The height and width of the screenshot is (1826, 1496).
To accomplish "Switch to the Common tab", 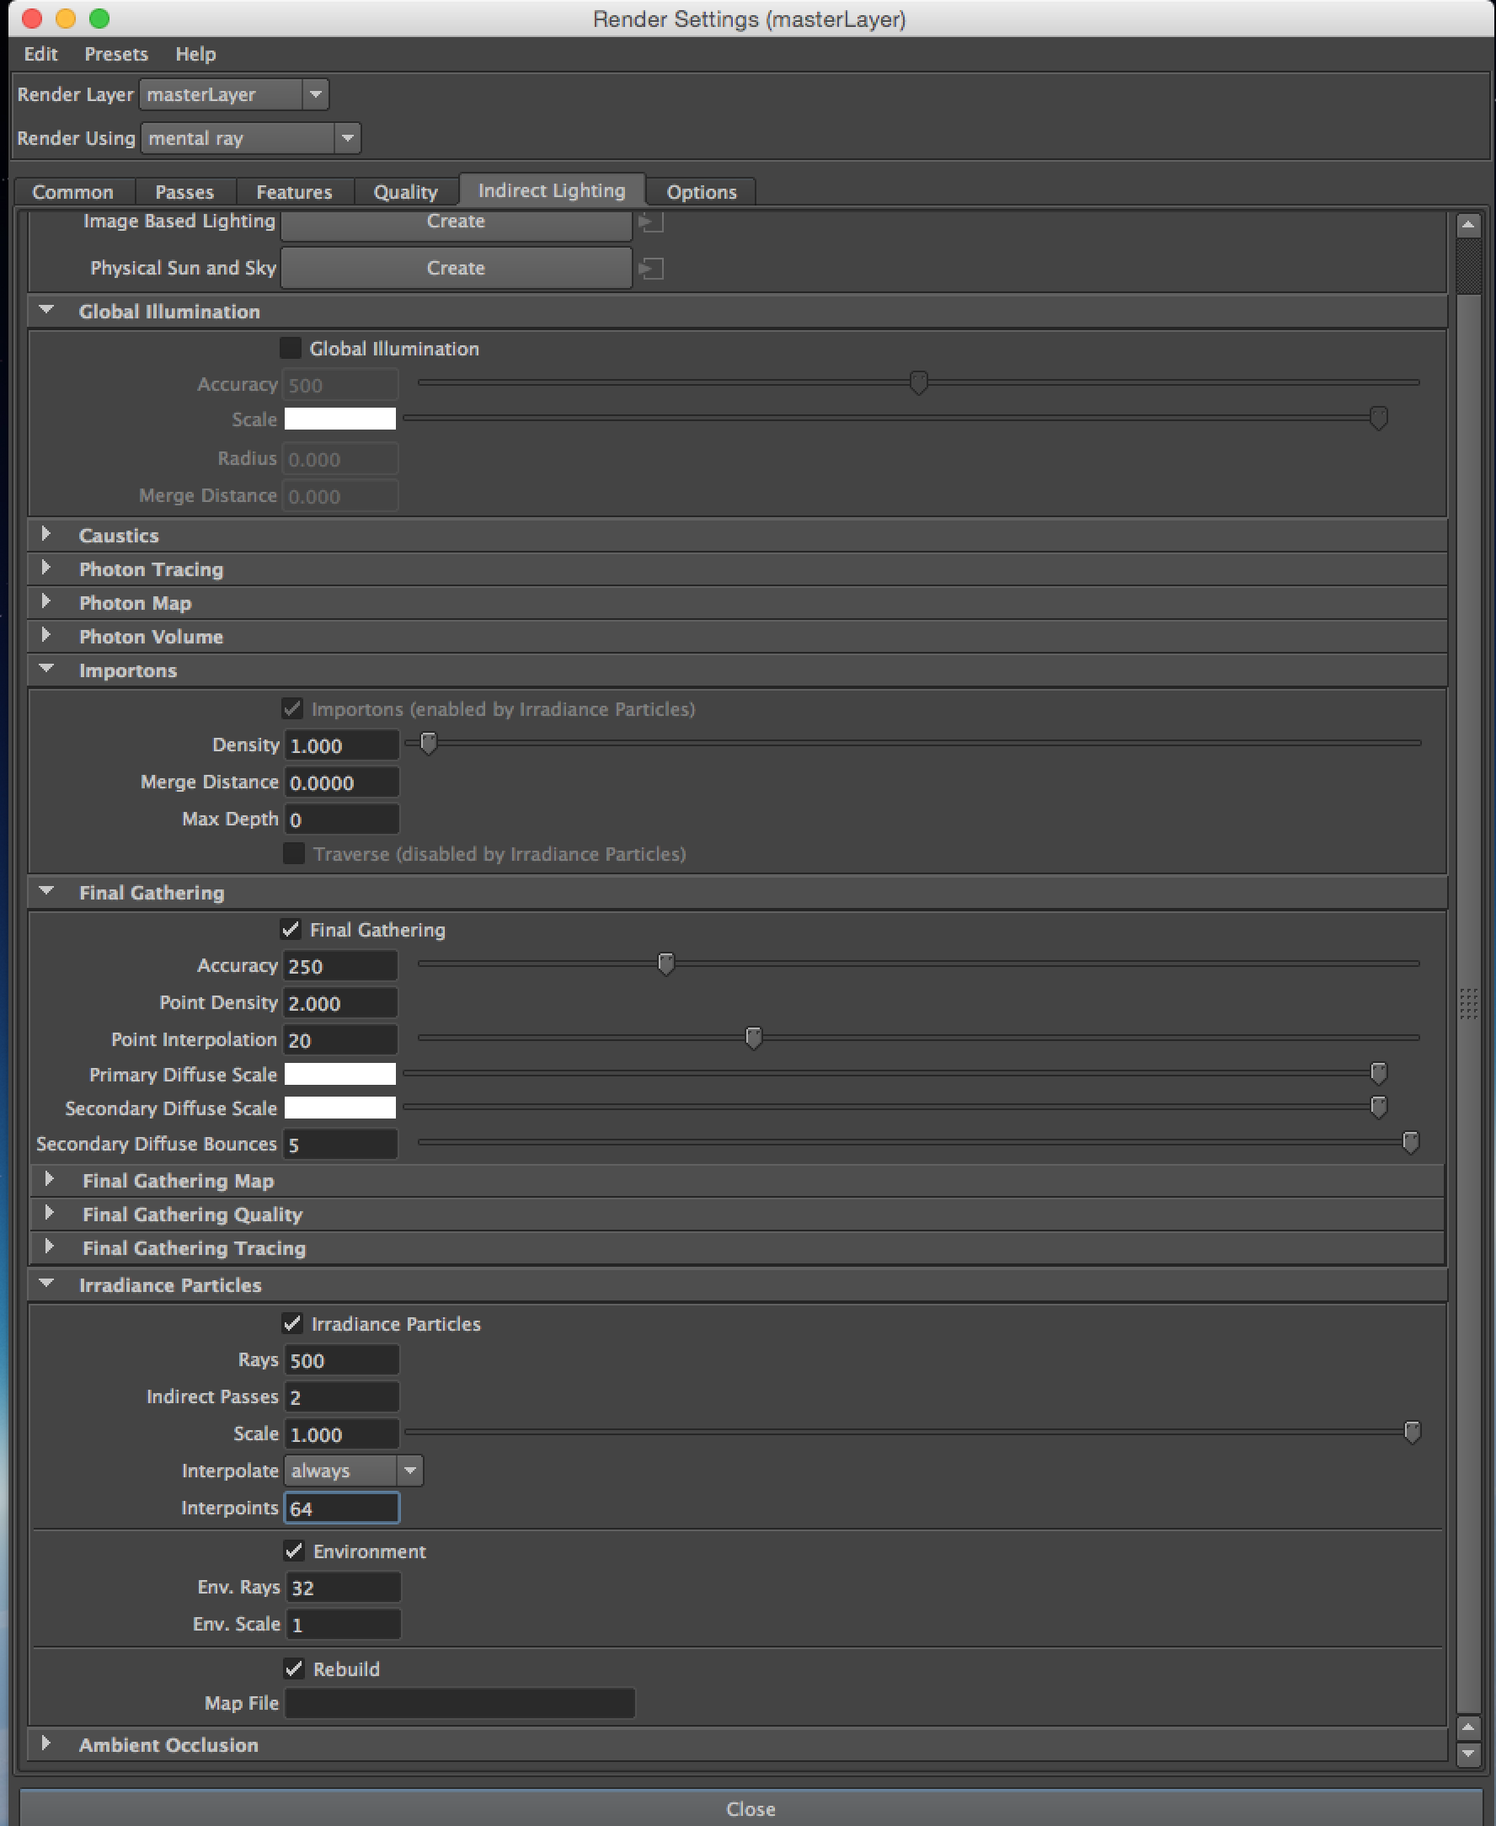I will 73,191.
